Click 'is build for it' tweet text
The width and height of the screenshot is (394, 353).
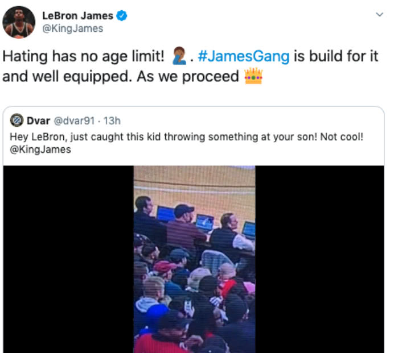pos(336,56)
